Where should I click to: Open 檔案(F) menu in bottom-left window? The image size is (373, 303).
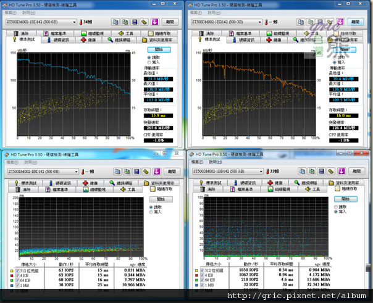[x=12, y=162]
